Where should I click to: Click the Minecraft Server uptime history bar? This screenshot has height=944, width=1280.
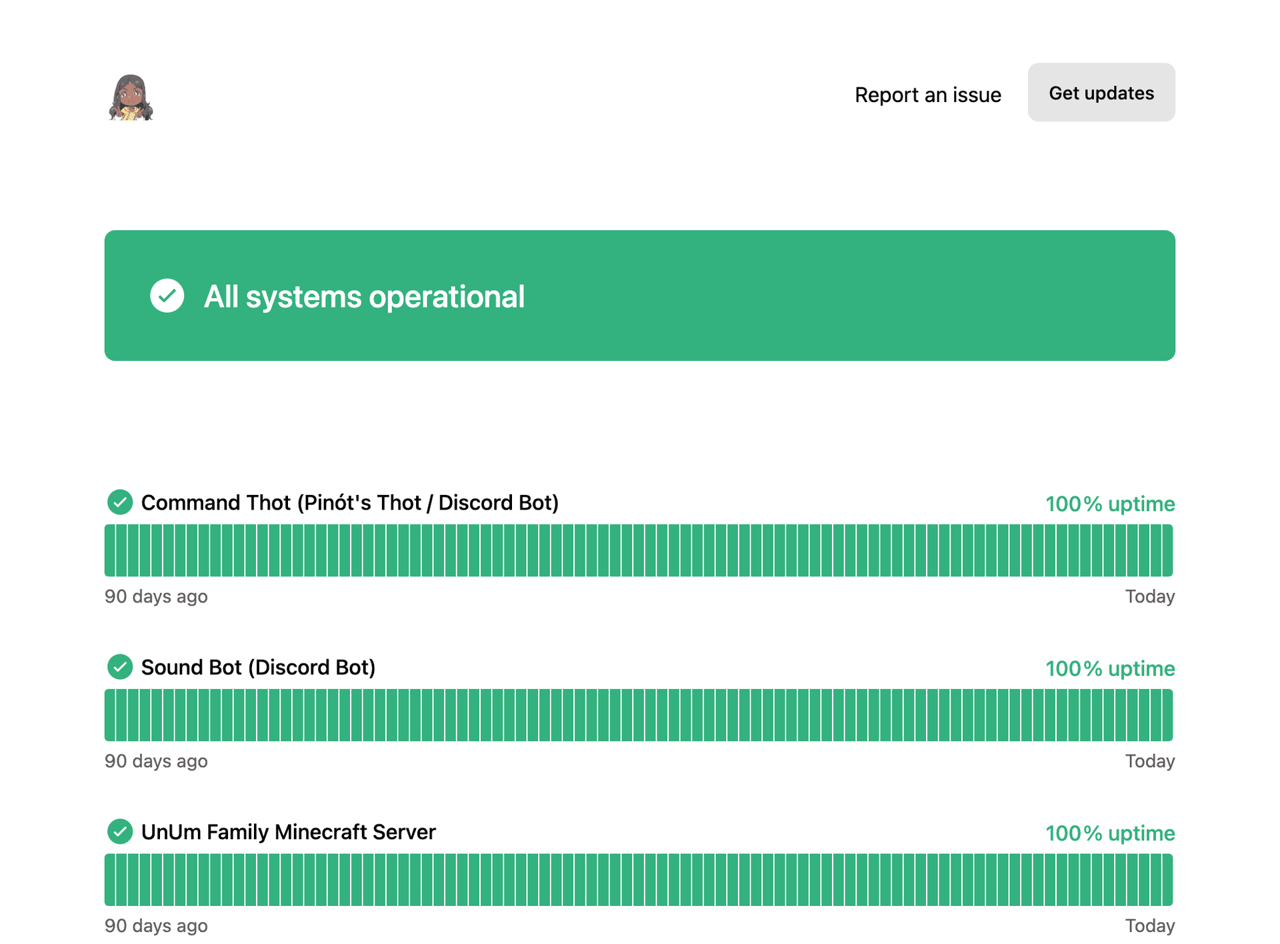click(x=639, y=880)
